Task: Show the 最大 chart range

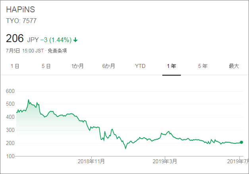Action: coord(234,66)
